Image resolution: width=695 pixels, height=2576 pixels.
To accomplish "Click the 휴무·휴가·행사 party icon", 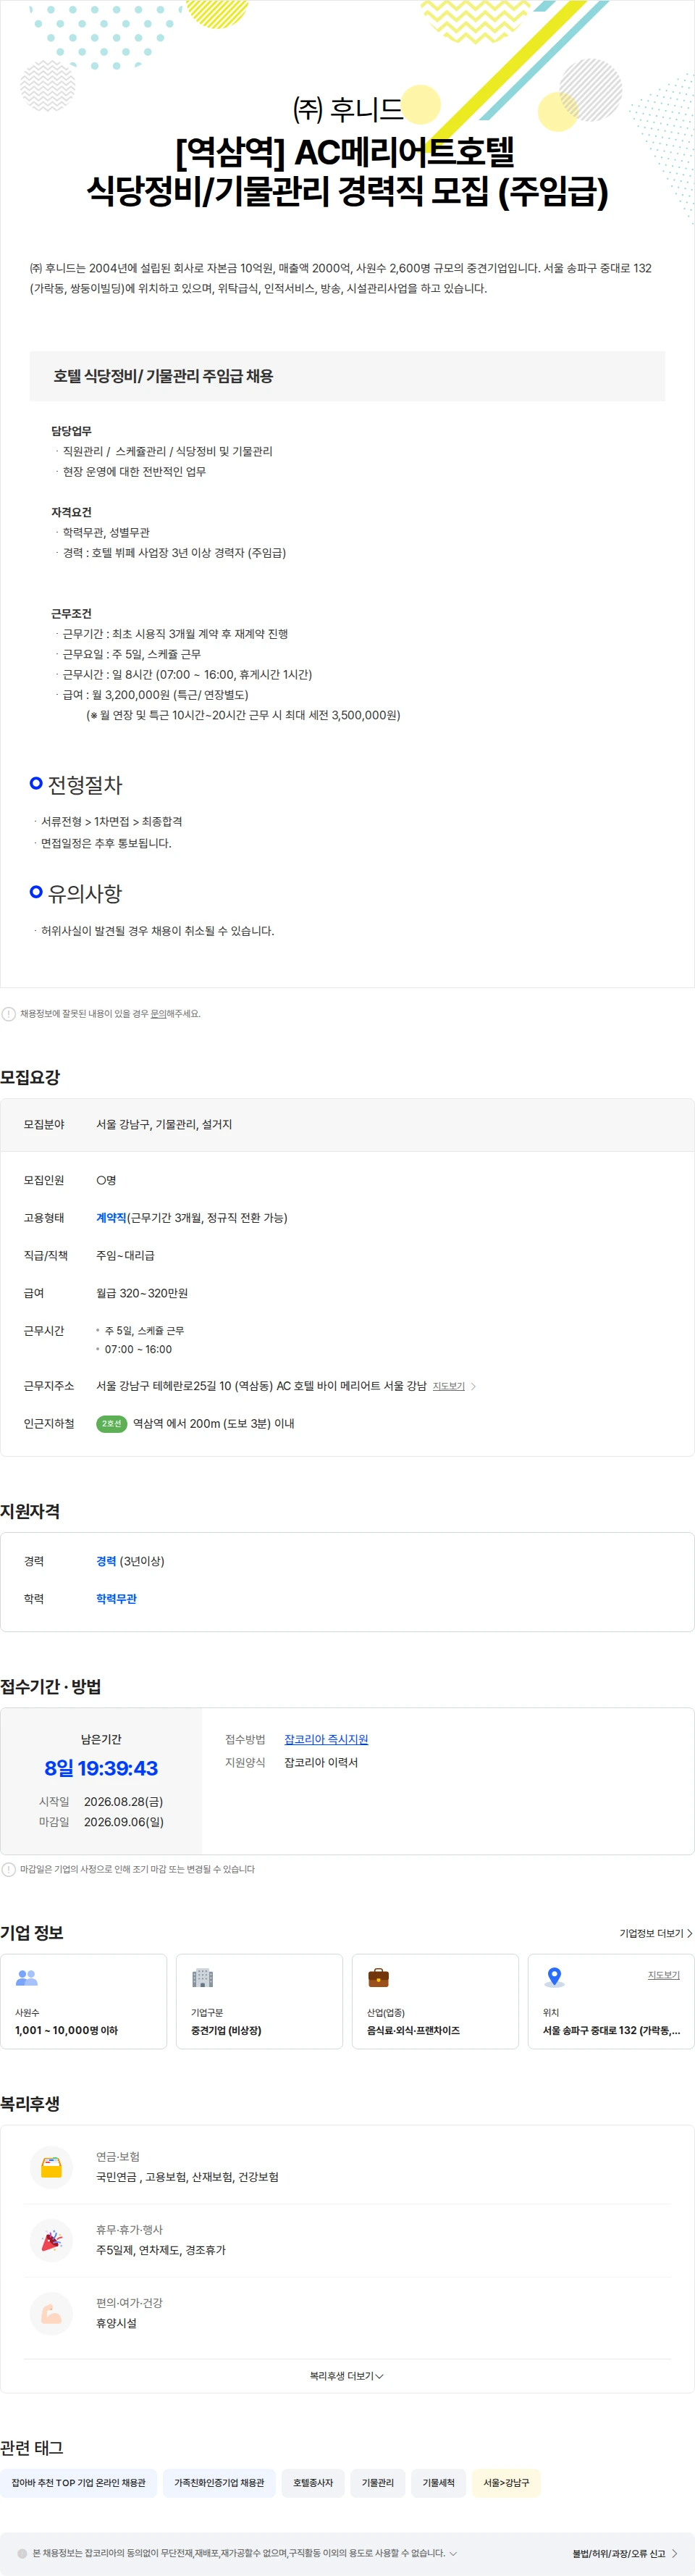I will [x=51, y=2240].
